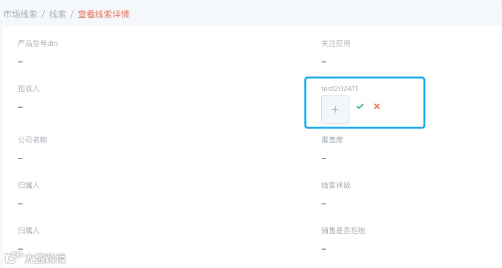Select the 拒收人 field label
The width and height of the screenshot is (502, 268).
(x=29, y=89)
